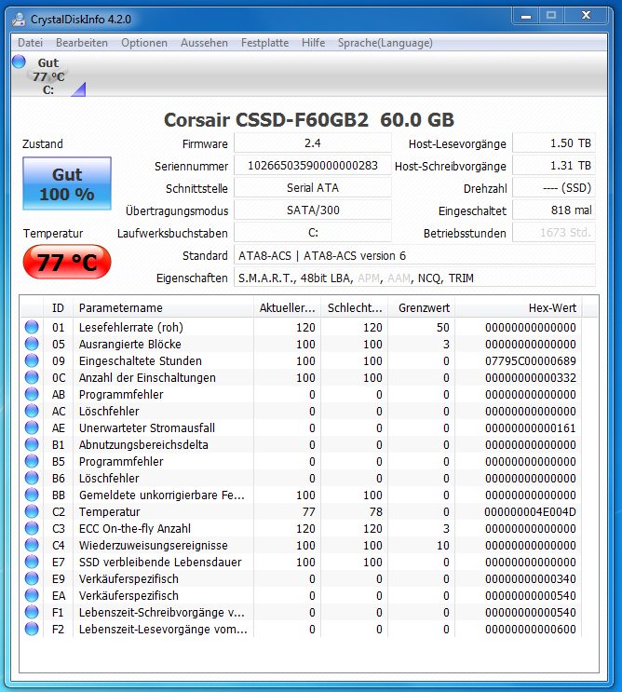Click hex value 07795C00000689

tap(530, 361)
